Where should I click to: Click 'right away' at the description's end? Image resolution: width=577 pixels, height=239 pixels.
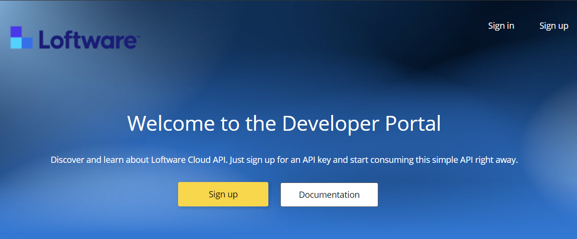(496, 160)
